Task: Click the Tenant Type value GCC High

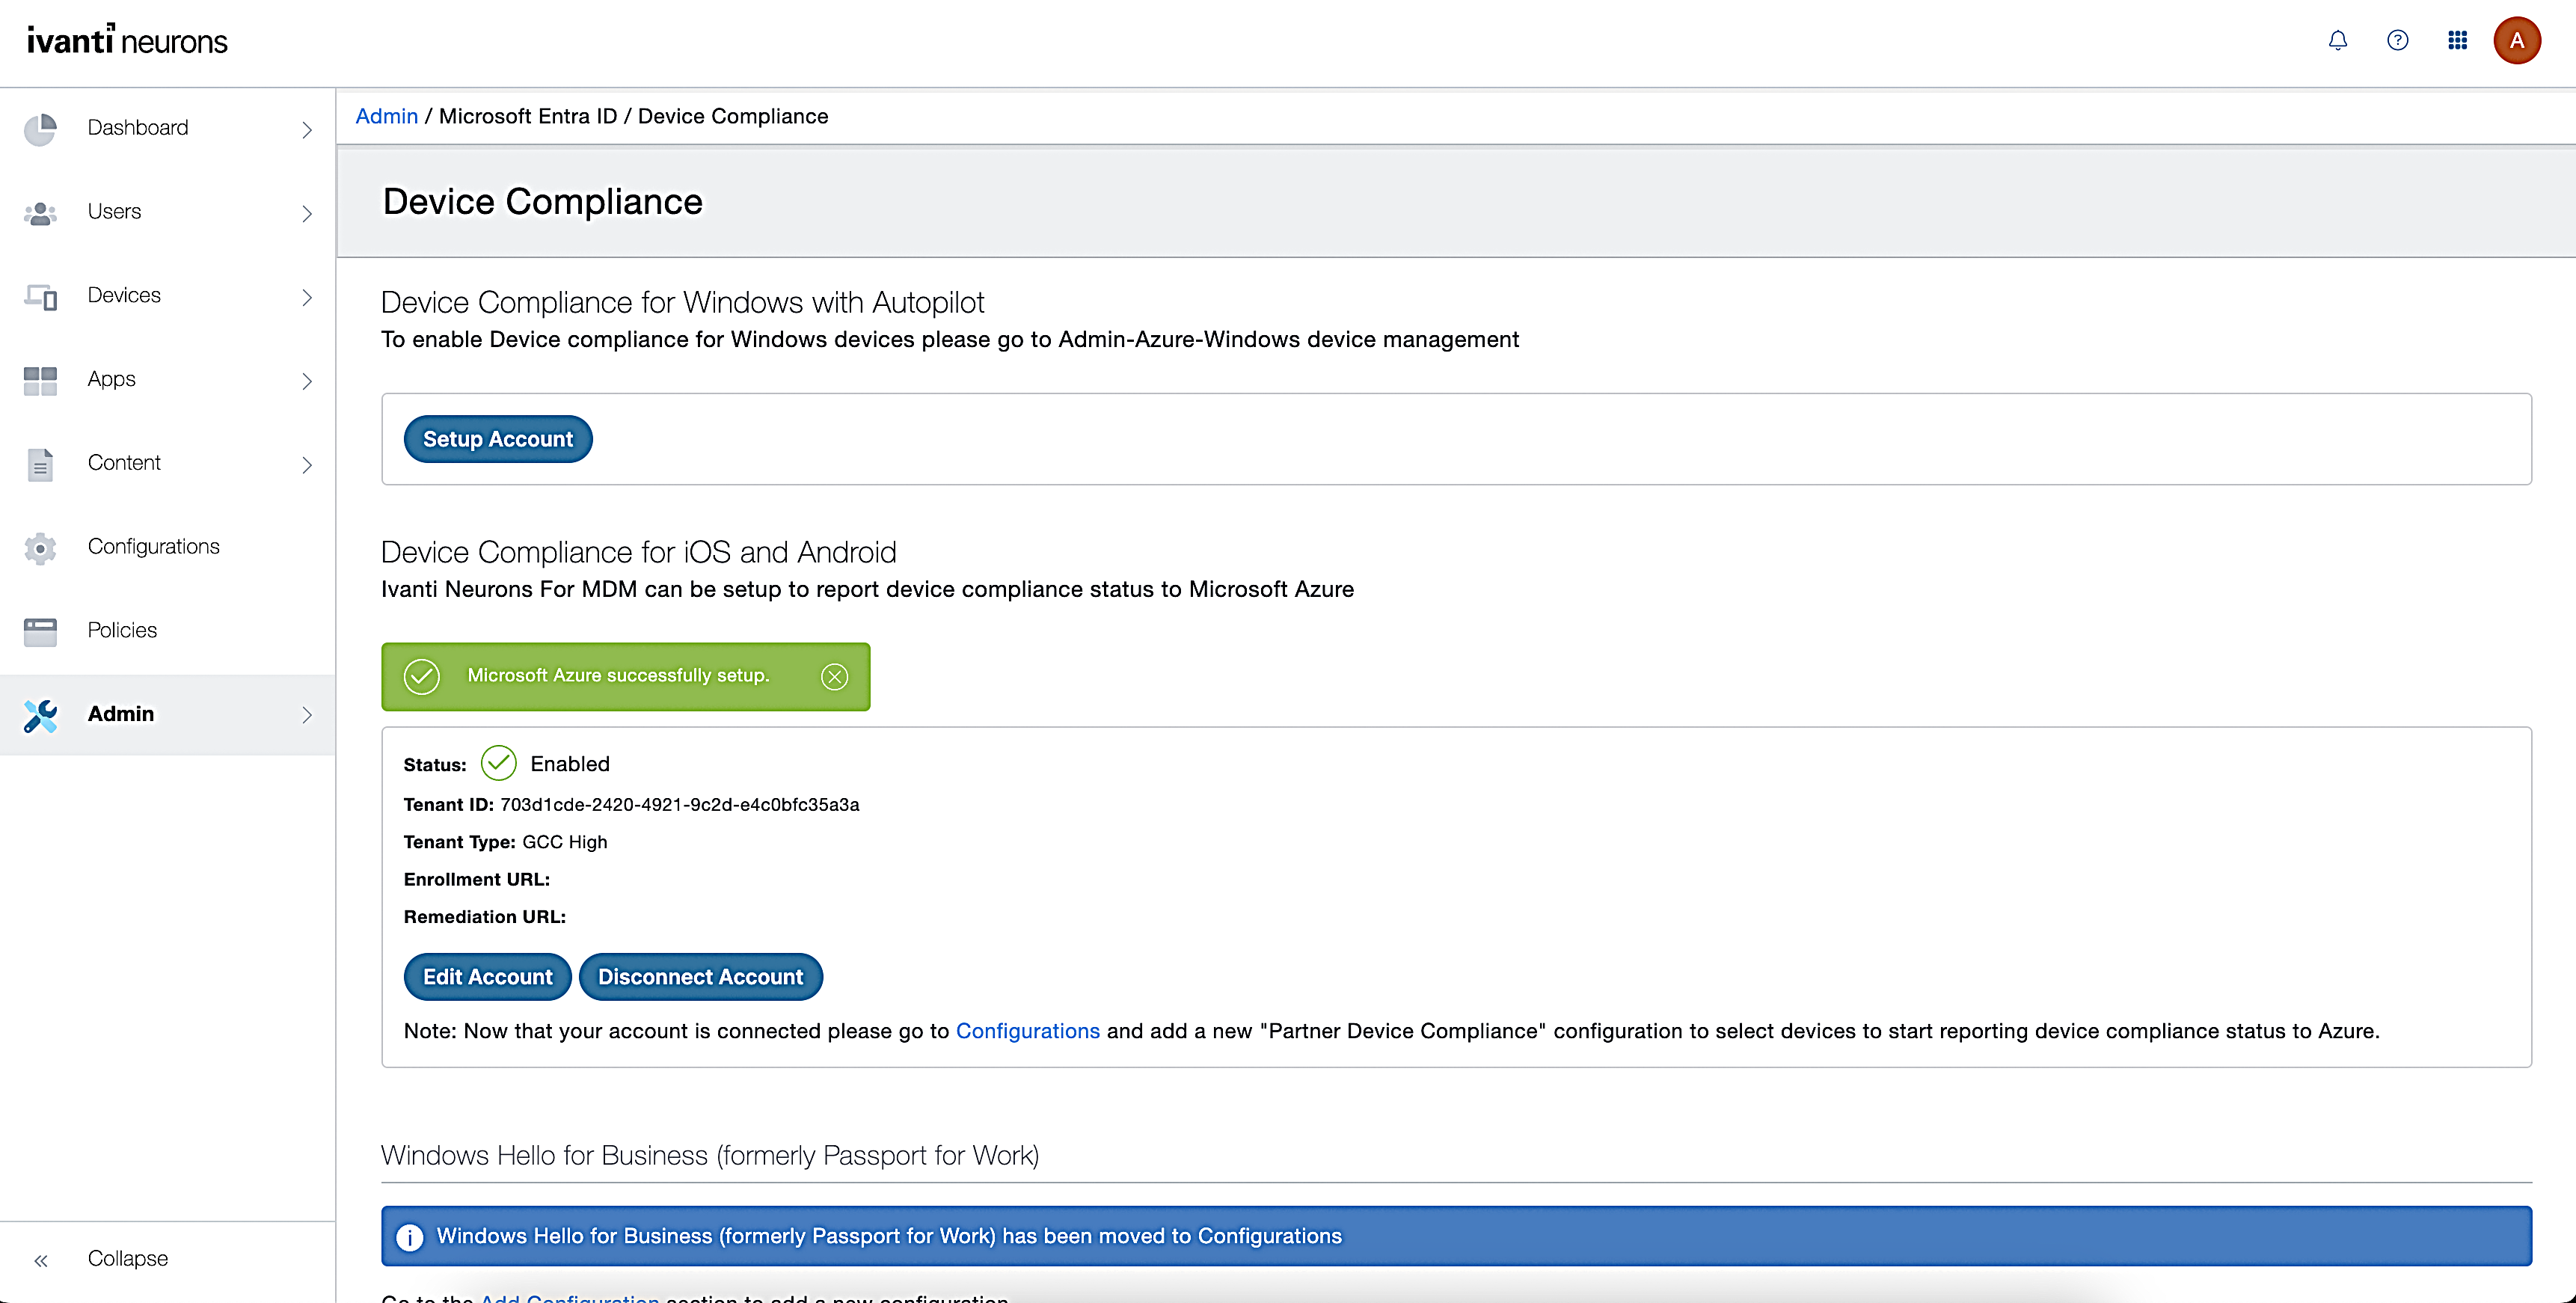Action: [564, 842]
